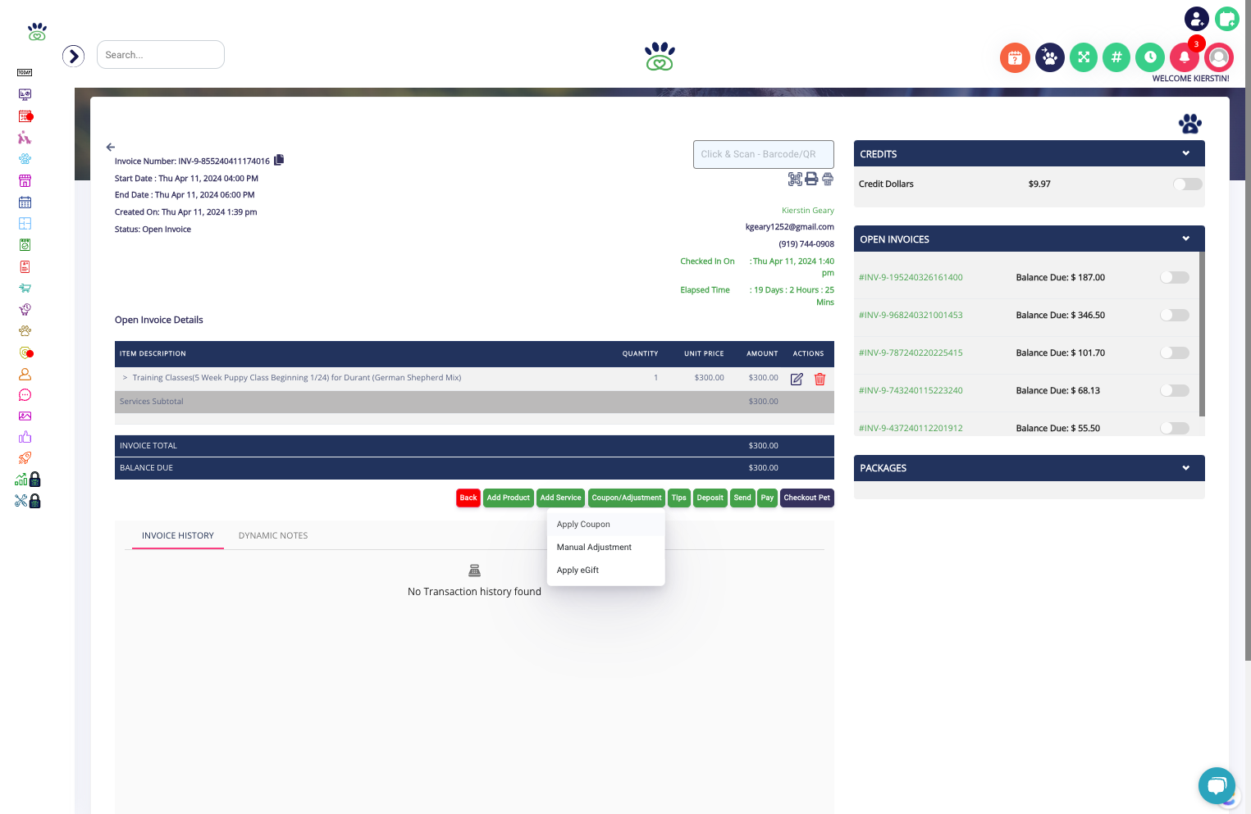Expand the Packages panel
Screen dimensions: 1251x814
click(1186, 468)
